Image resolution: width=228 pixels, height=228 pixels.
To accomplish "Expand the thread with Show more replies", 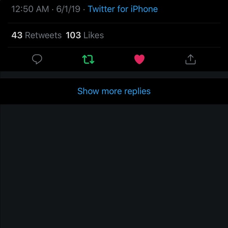I will (x=114, y=91).
